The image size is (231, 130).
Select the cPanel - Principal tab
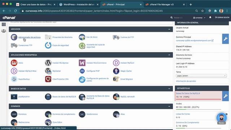click(122, 5)
